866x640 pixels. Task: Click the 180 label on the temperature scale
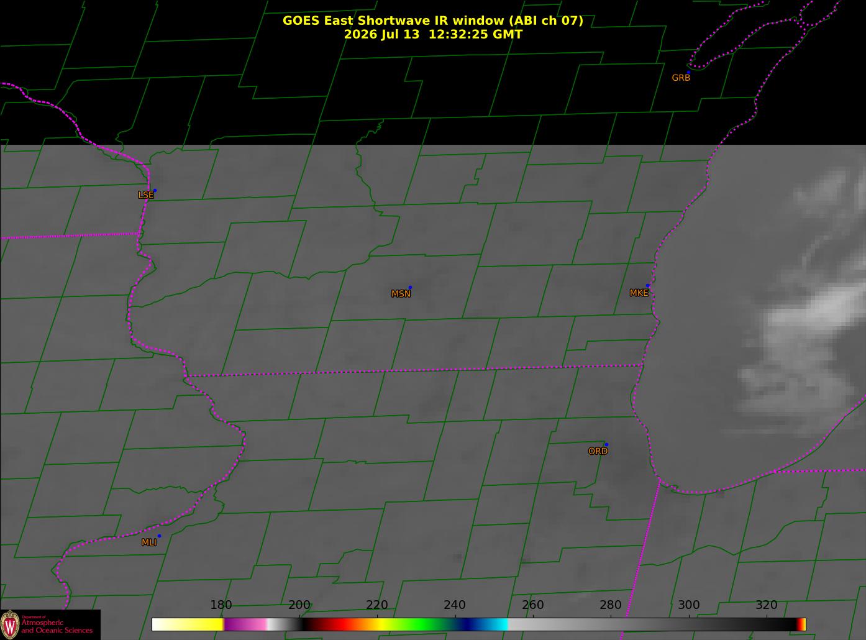coord(221,605)
